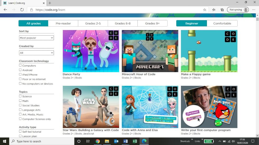Open Cortana circle on taskbar
Viewport: 259px width, 145px height.
point(79,141)
